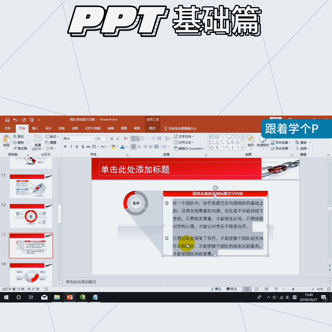The image size is (332, 332).
Task: Click the Comments (批注) button in status bar
Action: (x=232, y=289)
